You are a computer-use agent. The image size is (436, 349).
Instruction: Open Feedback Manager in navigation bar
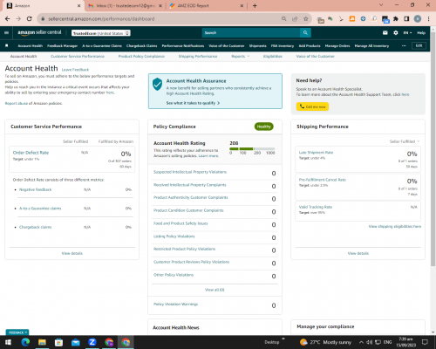(x=63, y=45)
